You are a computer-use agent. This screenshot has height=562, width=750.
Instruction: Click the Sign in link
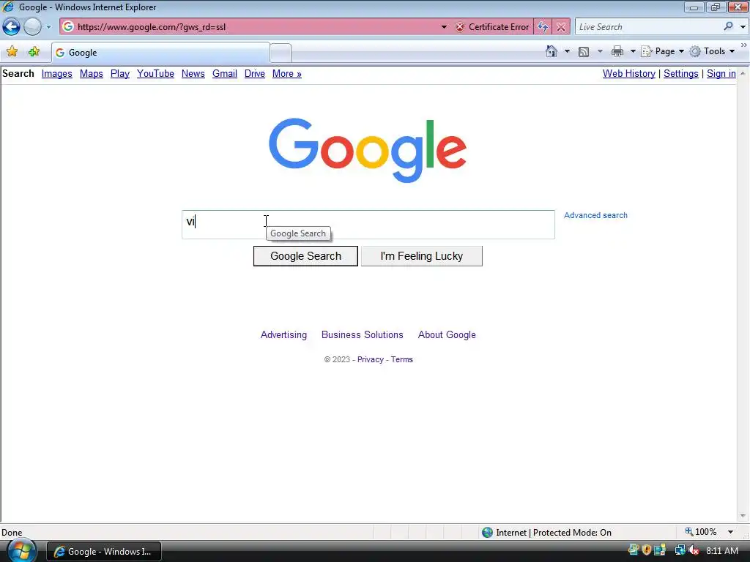point(721,74)
